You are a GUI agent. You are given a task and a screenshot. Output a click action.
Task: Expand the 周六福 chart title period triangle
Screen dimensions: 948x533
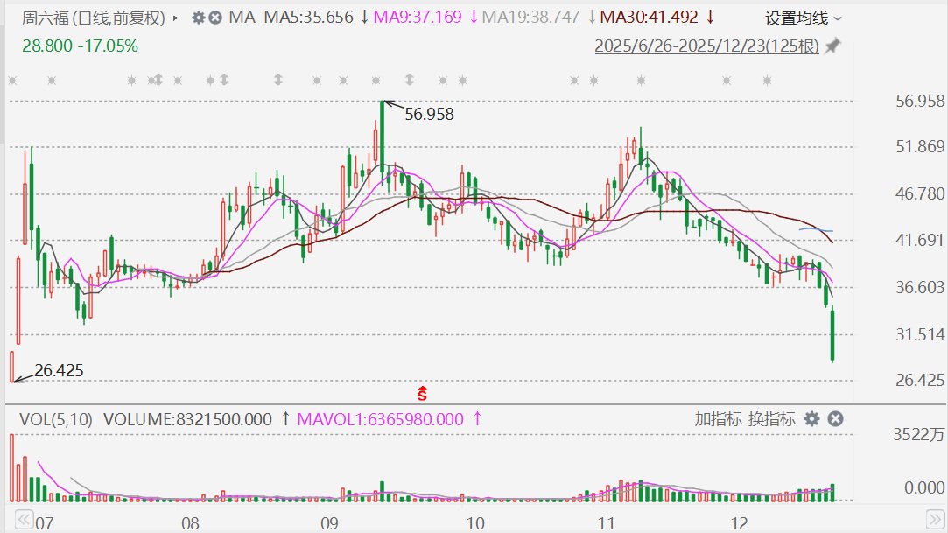click(x=175, y=18)
